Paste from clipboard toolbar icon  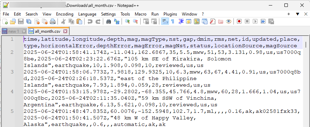[x=79, y=21]
